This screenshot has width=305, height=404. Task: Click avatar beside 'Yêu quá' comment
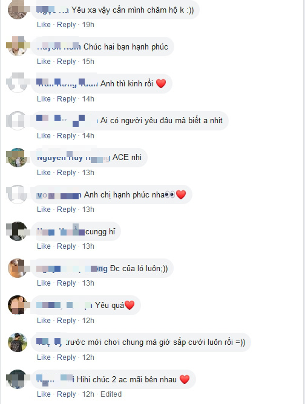[18, 305]
